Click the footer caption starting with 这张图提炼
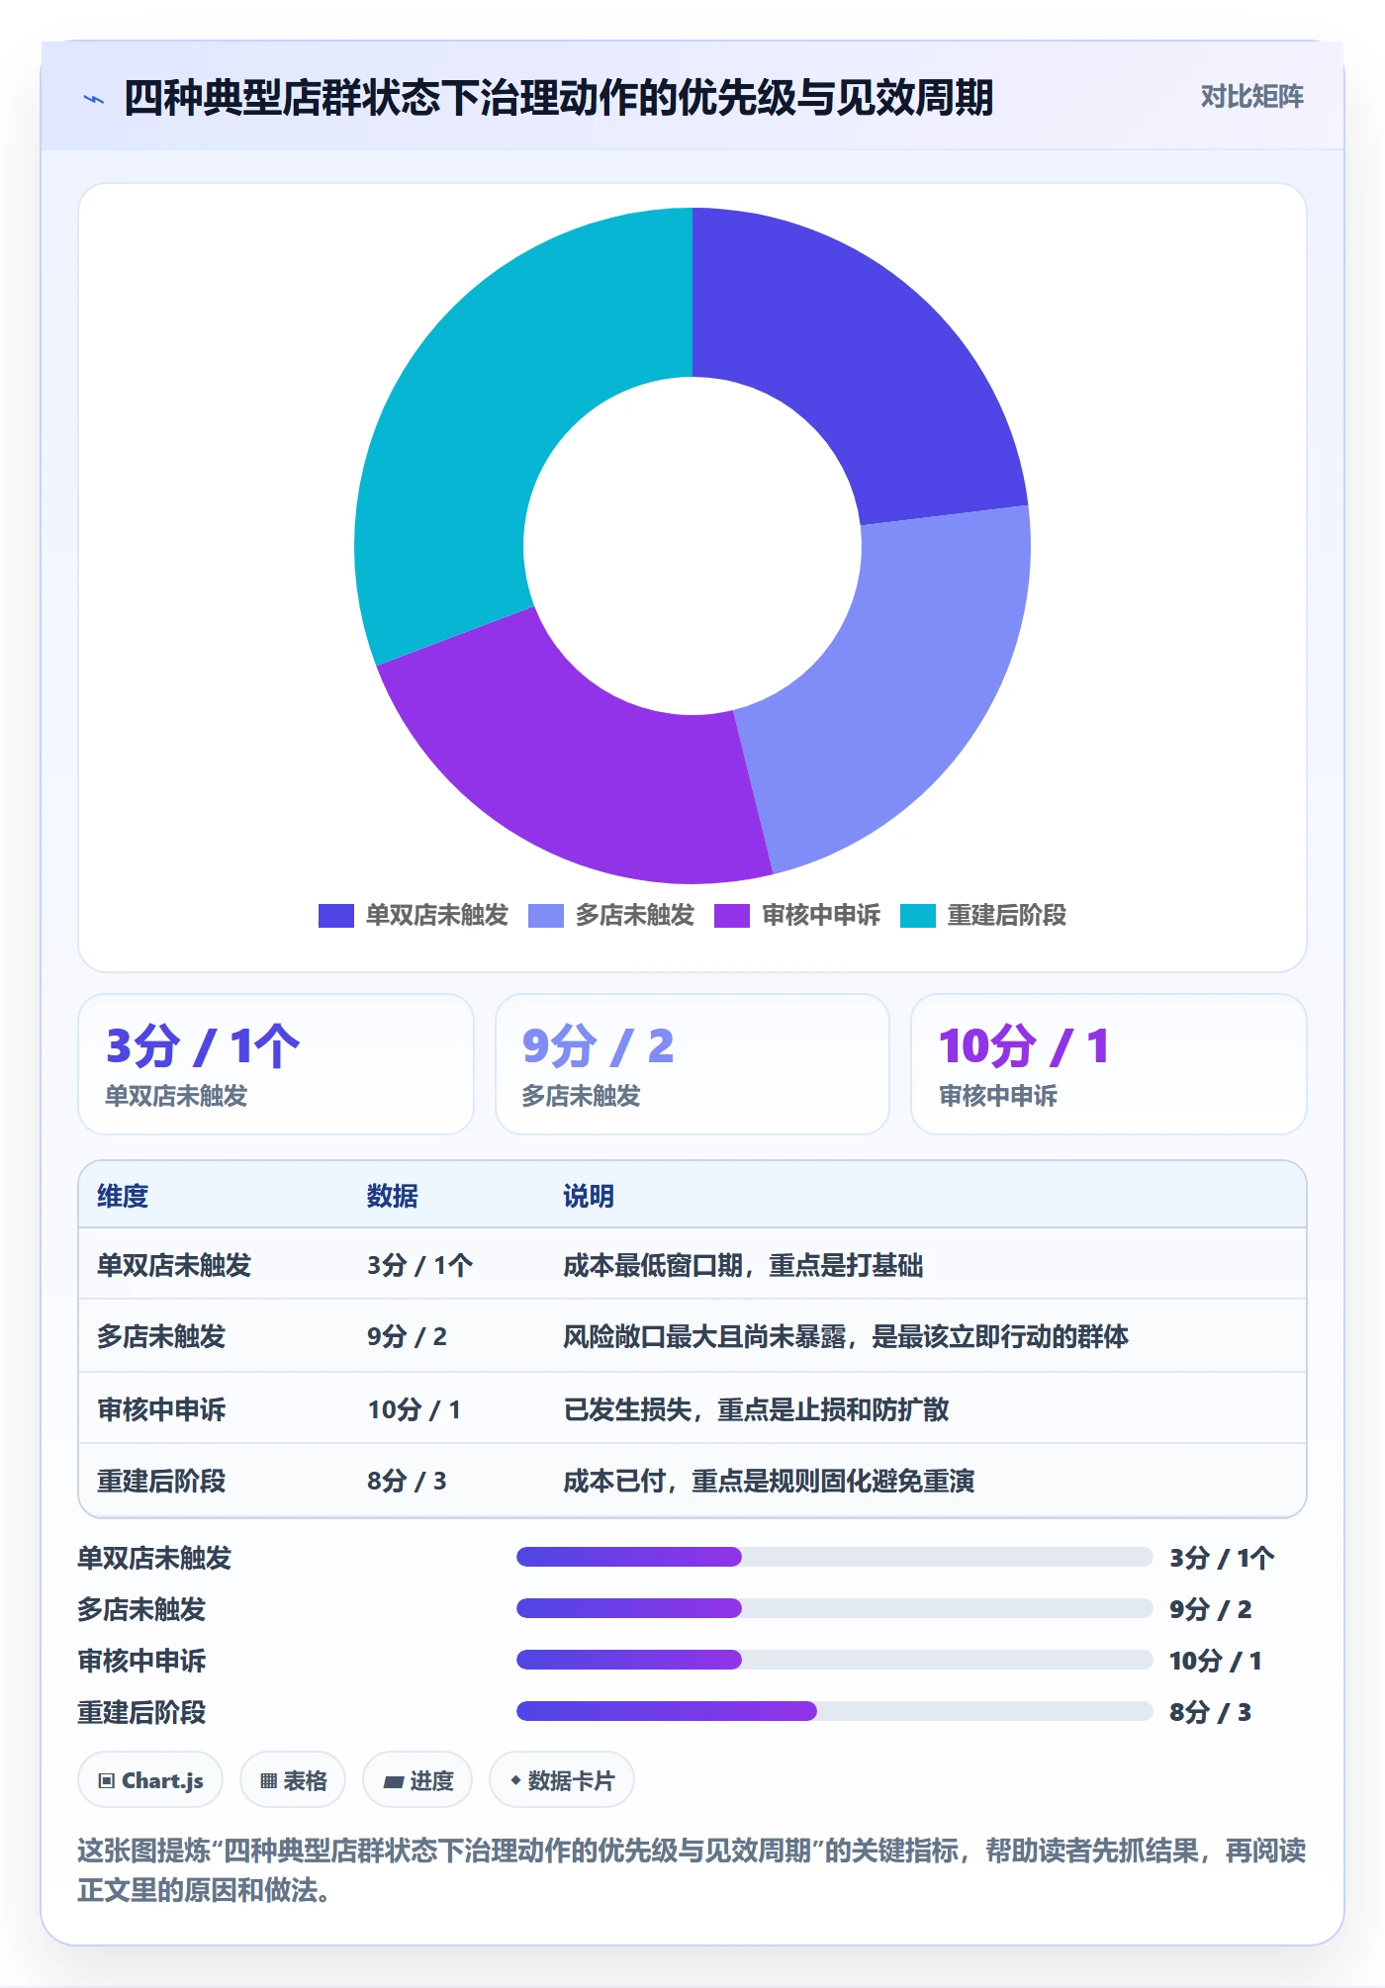The image size is (1385, 1988). click(692, 1870)
